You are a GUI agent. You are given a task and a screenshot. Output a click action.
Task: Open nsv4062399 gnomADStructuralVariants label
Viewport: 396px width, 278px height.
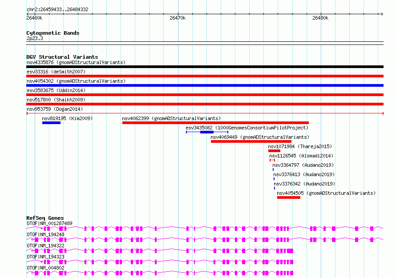pyautogui.click(x=171, y=118)
